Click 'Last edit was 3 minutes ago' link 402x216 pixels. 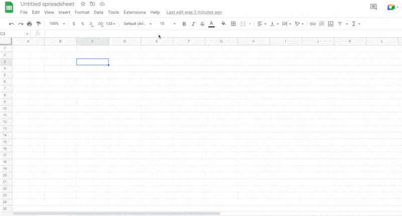click(194, 12)
